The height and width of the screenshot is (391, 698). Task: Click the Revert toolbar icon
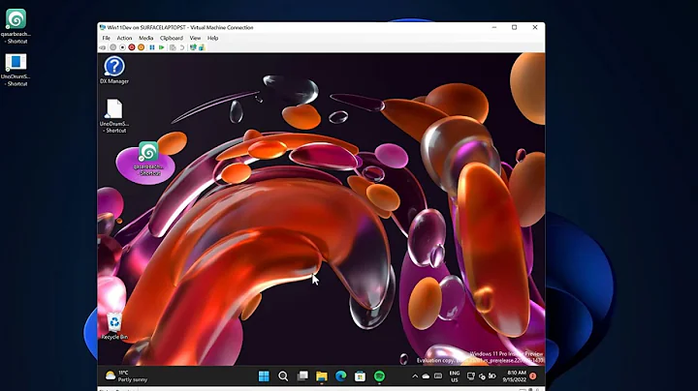pos(181,47)
